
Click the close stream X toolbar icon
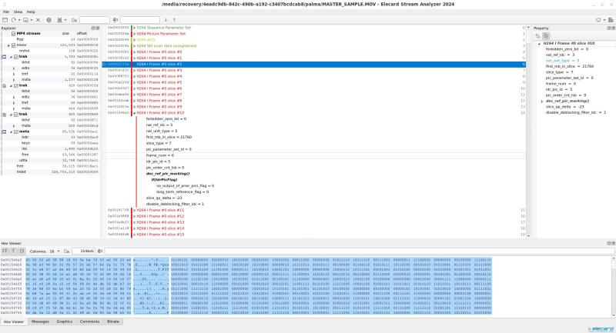tap(38, 20)
